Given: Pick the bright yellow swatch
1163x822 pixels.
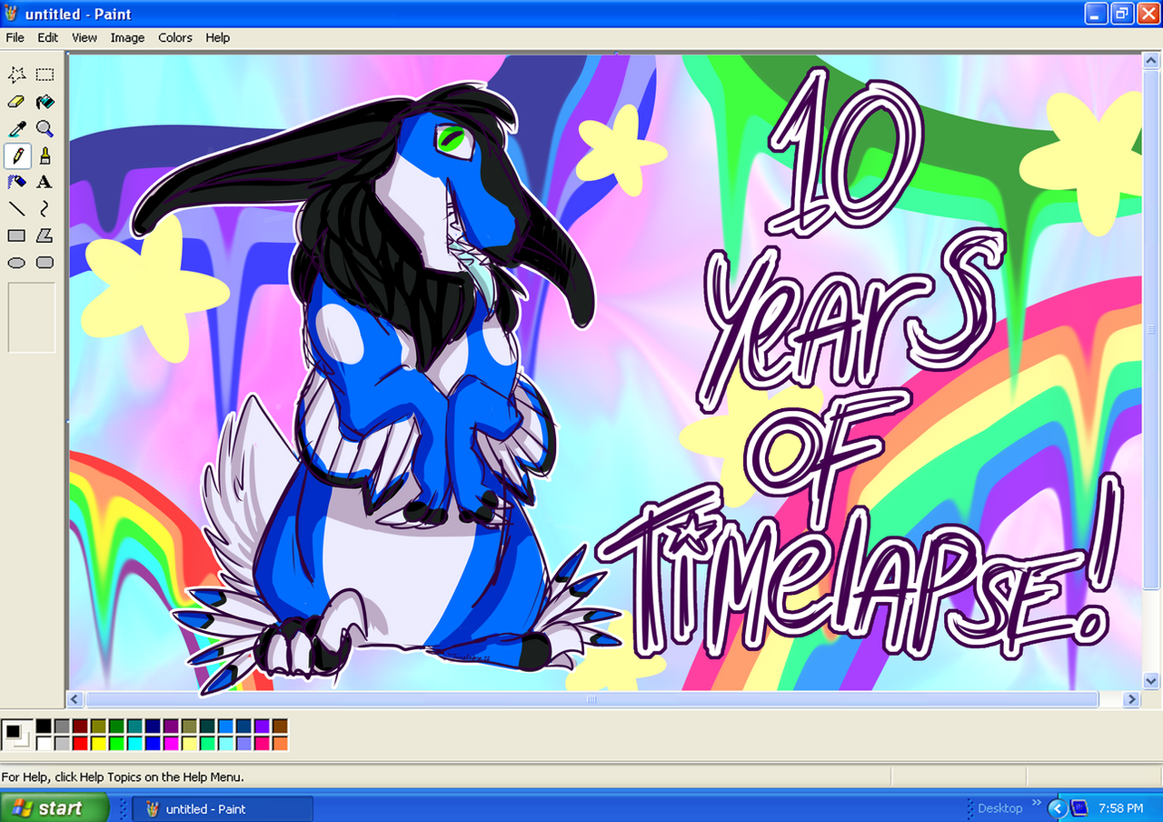Looking at the screenshot, I should click(x=98, y=744).
